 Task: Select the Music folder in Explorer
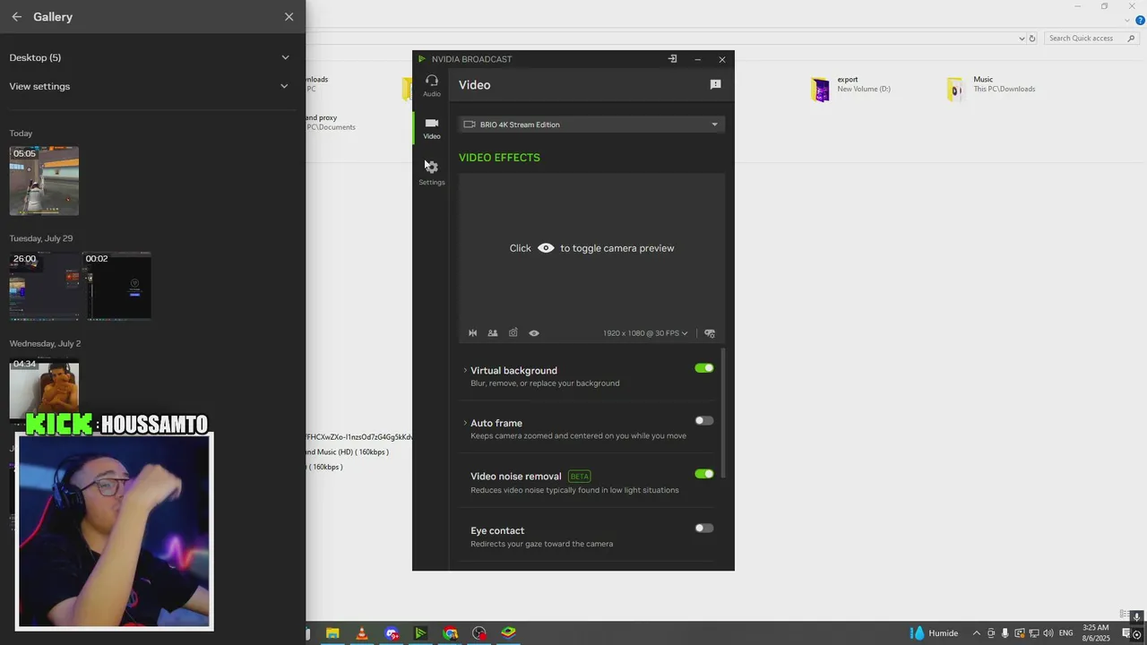(990, 89)
